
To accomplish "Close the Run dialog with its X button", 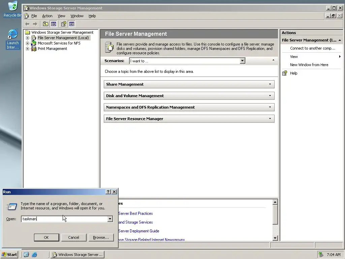I will tap(114, 192).
